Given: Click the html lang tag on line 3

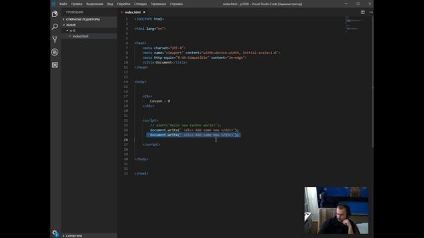Looking at the screenshot, I should click(150, 28).
